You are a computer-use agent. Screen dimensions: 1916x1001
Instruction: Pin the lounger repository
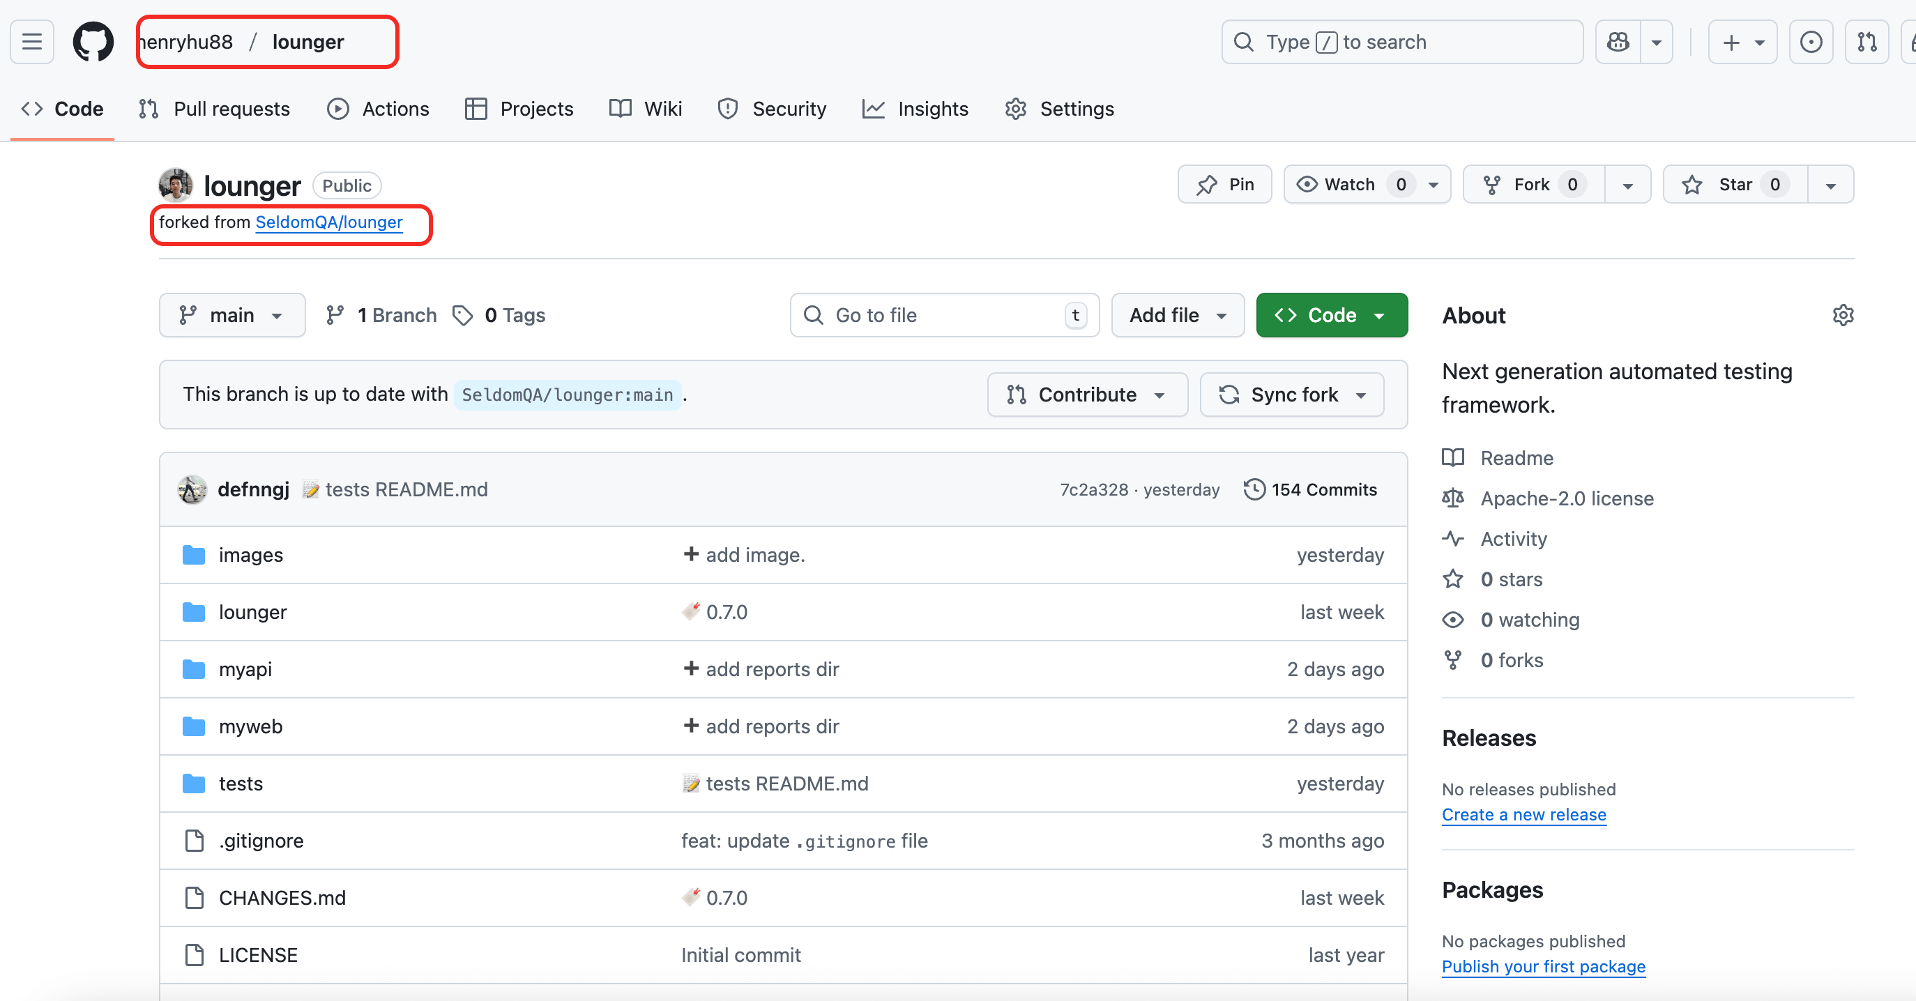click(x=1225, y=185)
